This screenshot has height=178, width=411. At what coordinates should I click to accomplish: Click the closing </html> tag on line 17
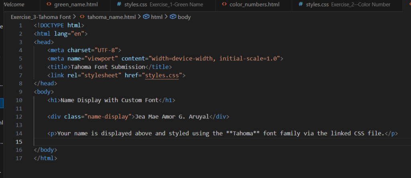click(x=46, y=158)
